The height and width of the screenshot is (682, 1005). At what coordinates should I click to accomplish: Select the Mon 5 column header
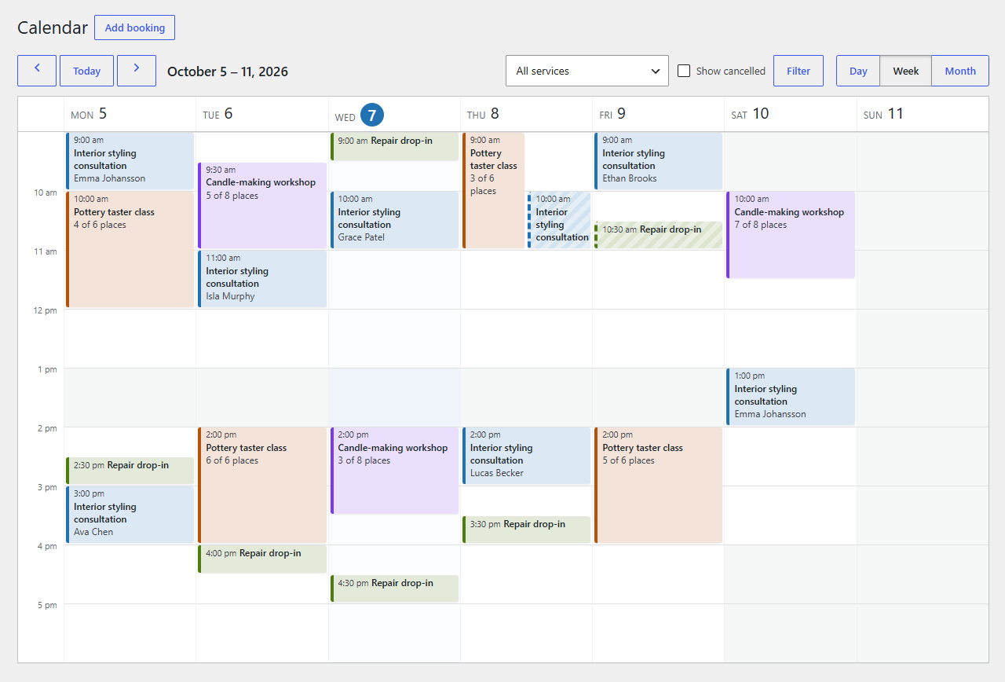point(130,115)
